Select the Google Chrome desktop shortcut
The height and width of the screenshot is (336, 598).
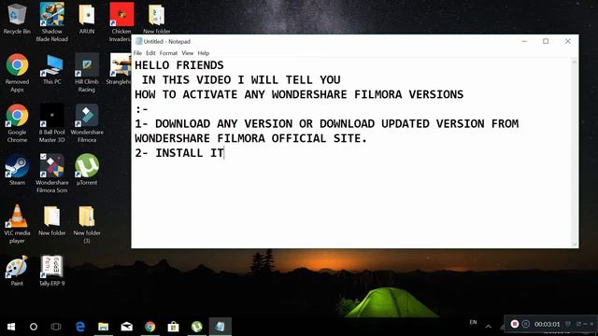(17, 123)
